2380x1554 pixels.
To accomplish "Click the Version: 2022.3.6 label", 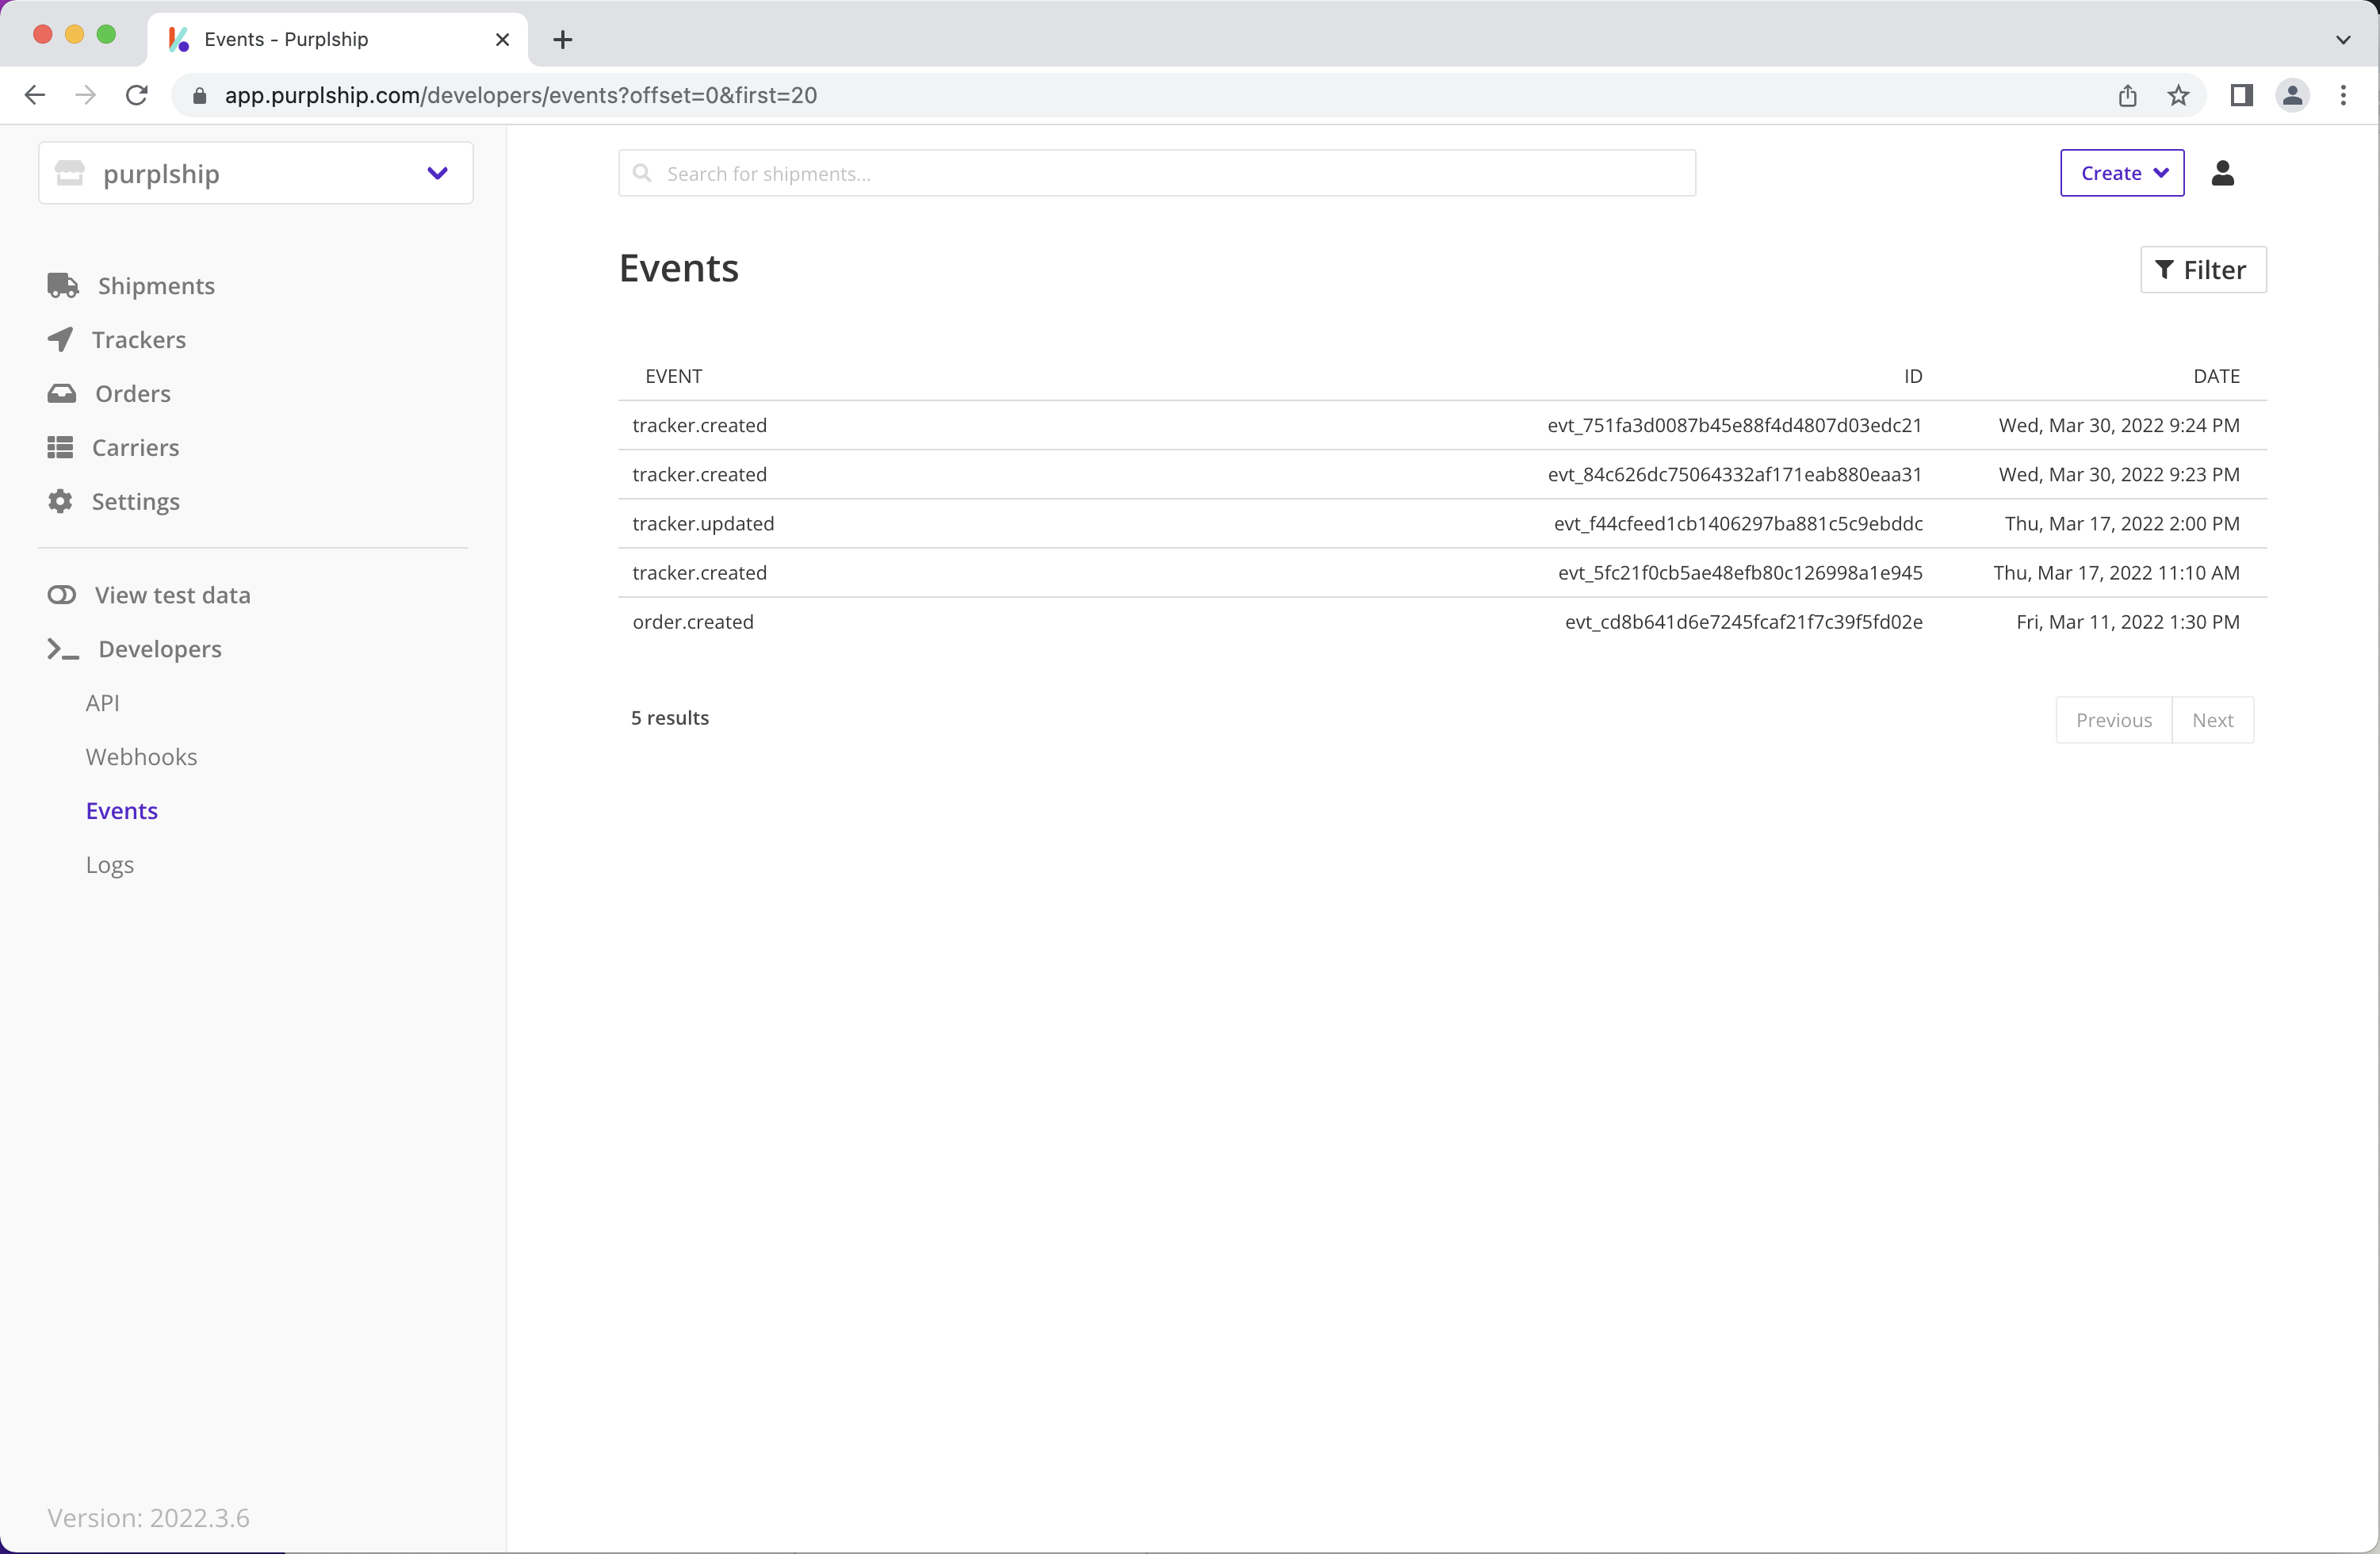I will pyautogui.click(x=149, y=1518).
